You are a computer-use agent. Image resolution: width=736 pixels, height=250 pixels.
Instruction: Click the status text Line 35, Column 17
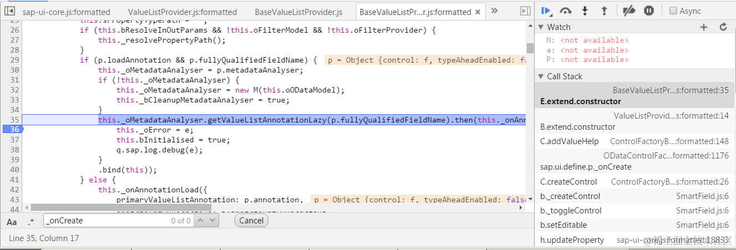44,238
